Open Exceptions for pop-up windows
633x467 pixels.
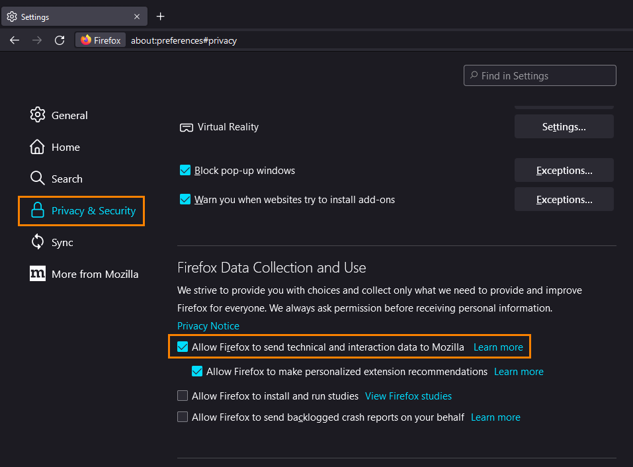coord(564,171)
